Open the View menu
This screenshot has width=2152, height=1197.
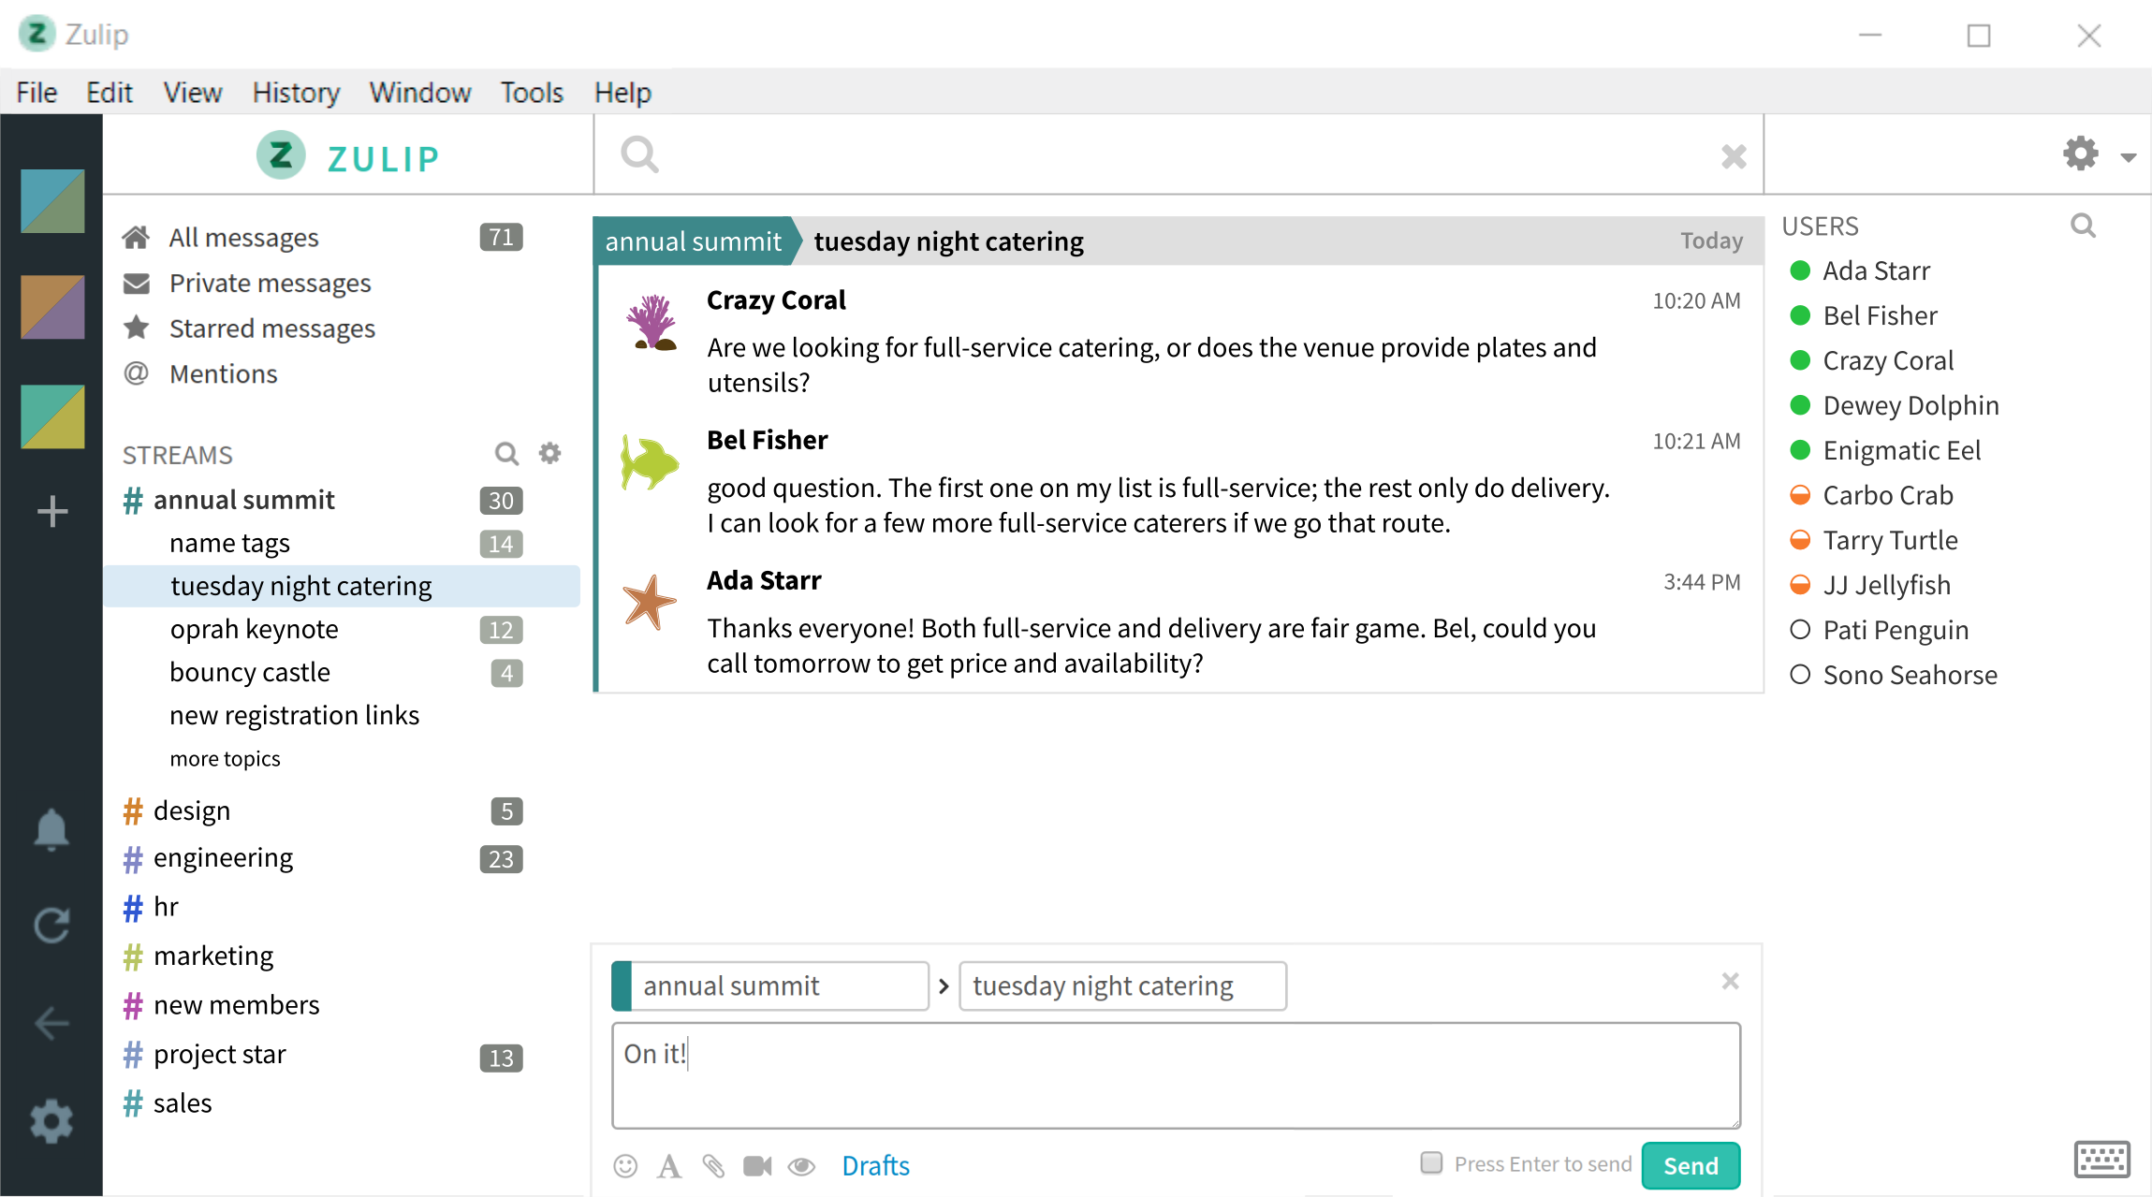[x=192, y=93]
